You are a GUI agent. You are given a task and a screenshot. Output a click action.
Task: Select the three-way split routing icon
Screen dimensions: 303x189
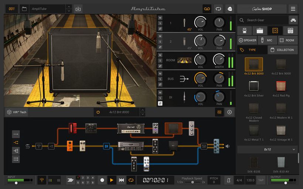(16, 151)
